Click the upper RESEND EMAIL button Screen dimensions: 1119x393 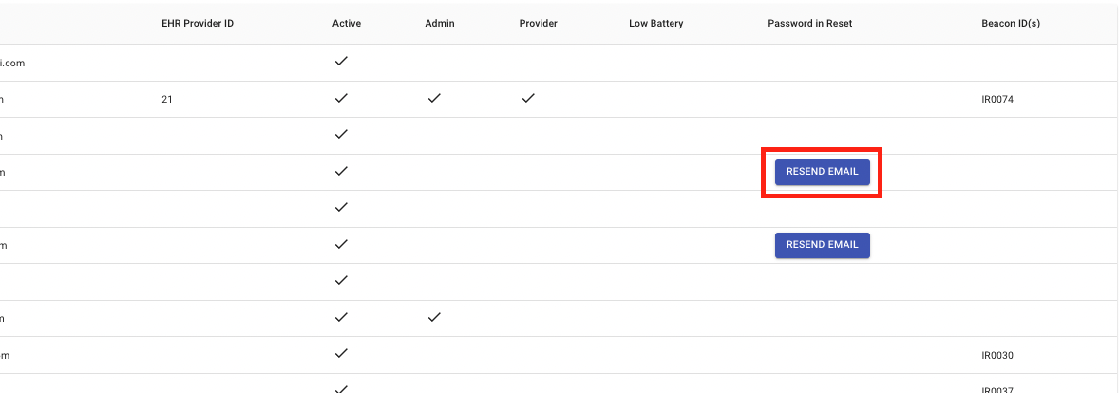(822, 172)
